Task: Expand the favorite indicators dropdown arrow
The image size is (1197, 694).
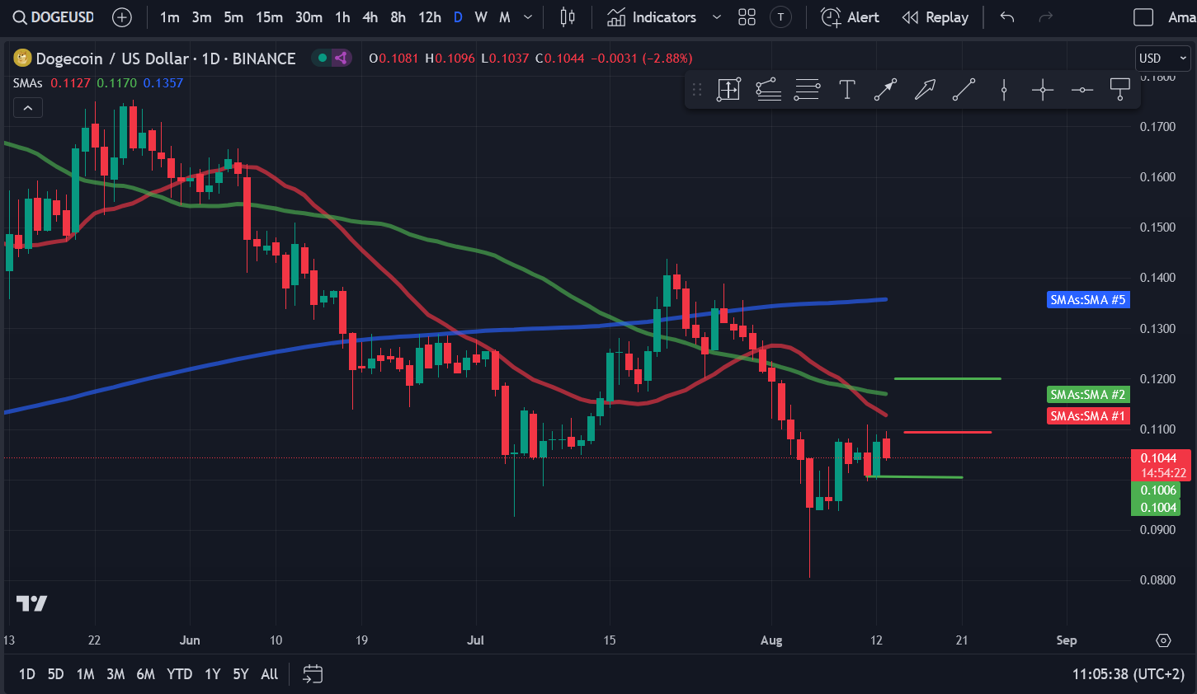Action: tap(716, 17)
